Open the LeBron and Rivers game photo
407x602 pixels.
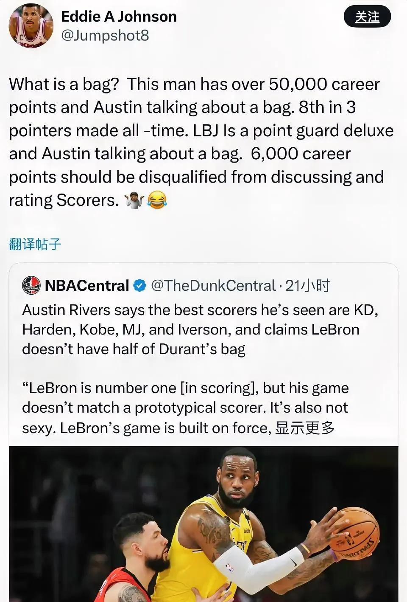(x=203, y=524)
